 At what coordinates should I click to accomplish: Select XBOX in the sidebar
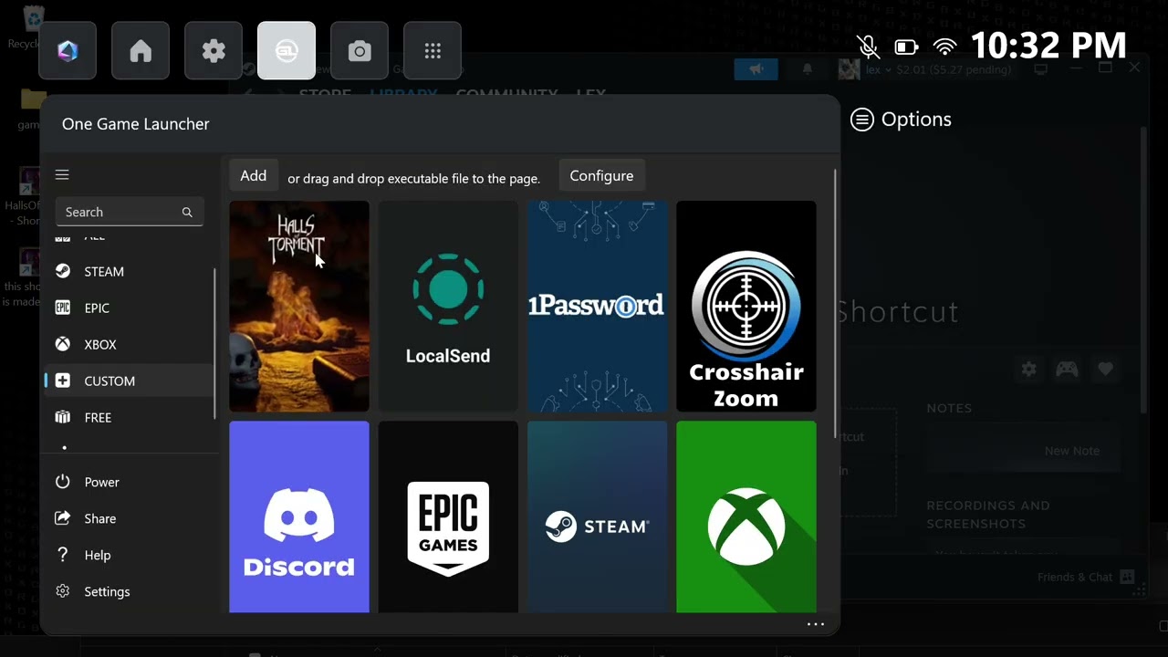point(128,344)
